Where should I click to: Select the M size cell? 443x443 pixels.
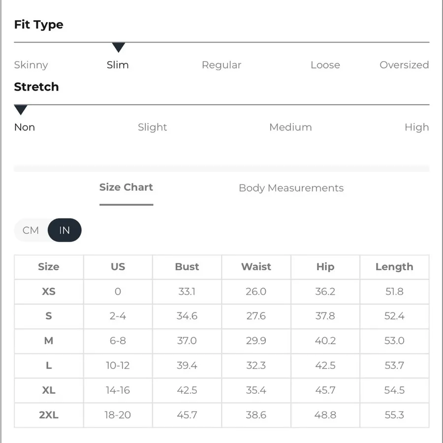[x=49, y=341]
